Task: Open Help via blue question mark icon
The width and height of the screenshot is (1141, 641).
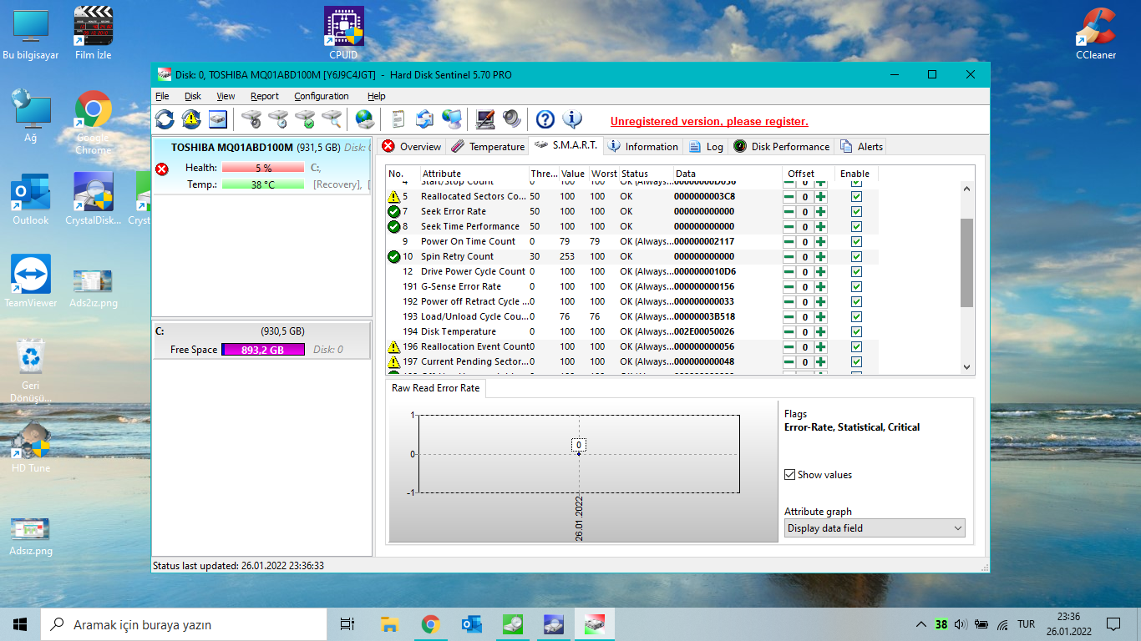Action: (545, 119)
